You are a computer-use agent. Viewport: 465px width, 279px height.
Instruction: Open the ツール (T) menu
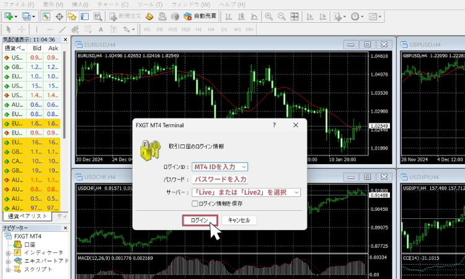coord(150,5)
